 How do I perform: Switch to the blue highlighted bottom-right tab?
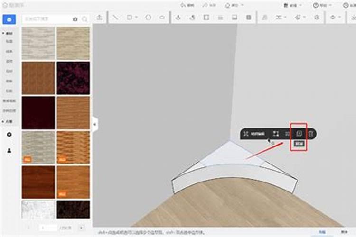(322, 232)
